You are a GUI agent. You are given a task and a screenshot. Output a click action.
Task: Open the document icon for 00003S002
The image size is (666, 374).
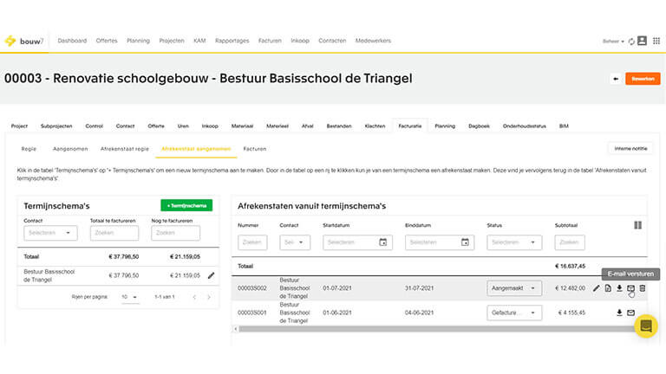point(608,288)
